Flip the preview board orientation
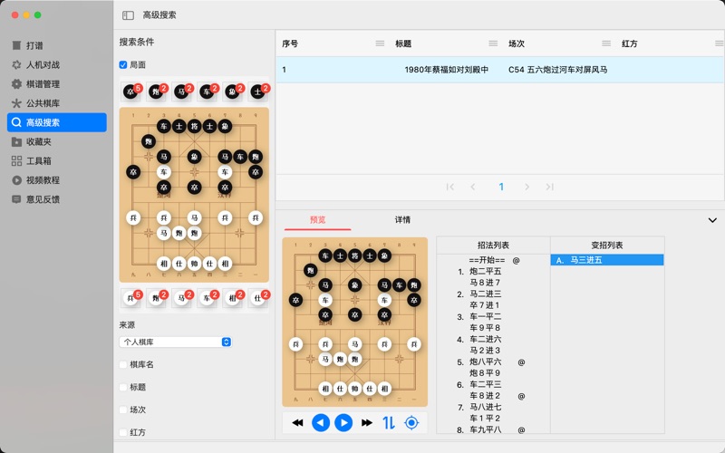 pos(389,422)
